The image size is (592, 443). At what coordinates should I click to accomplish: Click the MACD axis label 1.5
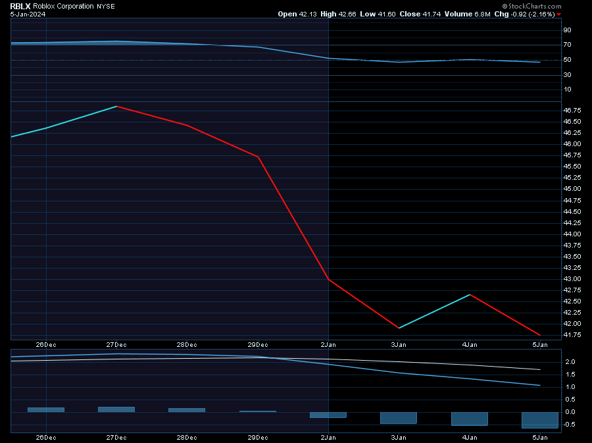570,375
